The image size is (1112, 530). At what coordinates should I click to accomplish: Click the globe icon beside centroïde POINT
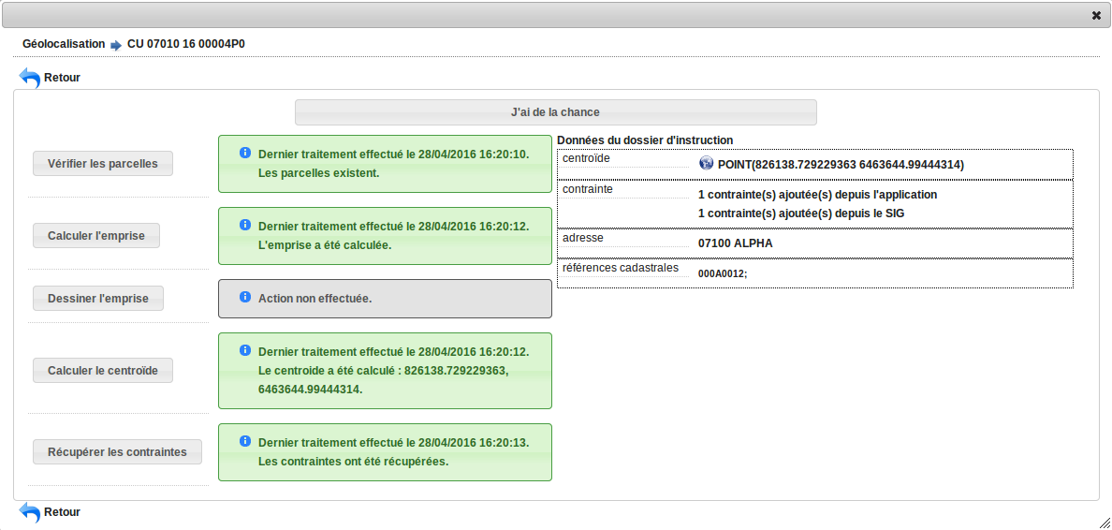tap(707, 164)
